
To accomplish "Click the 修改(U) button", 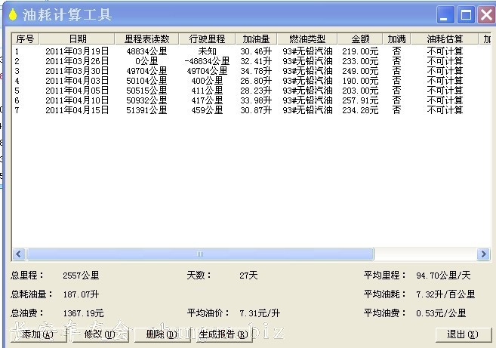I will point(99,334).
